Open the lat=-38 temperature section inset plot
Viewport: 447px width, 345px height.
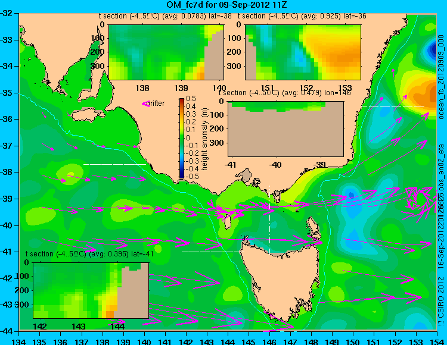tap(166, 52)
